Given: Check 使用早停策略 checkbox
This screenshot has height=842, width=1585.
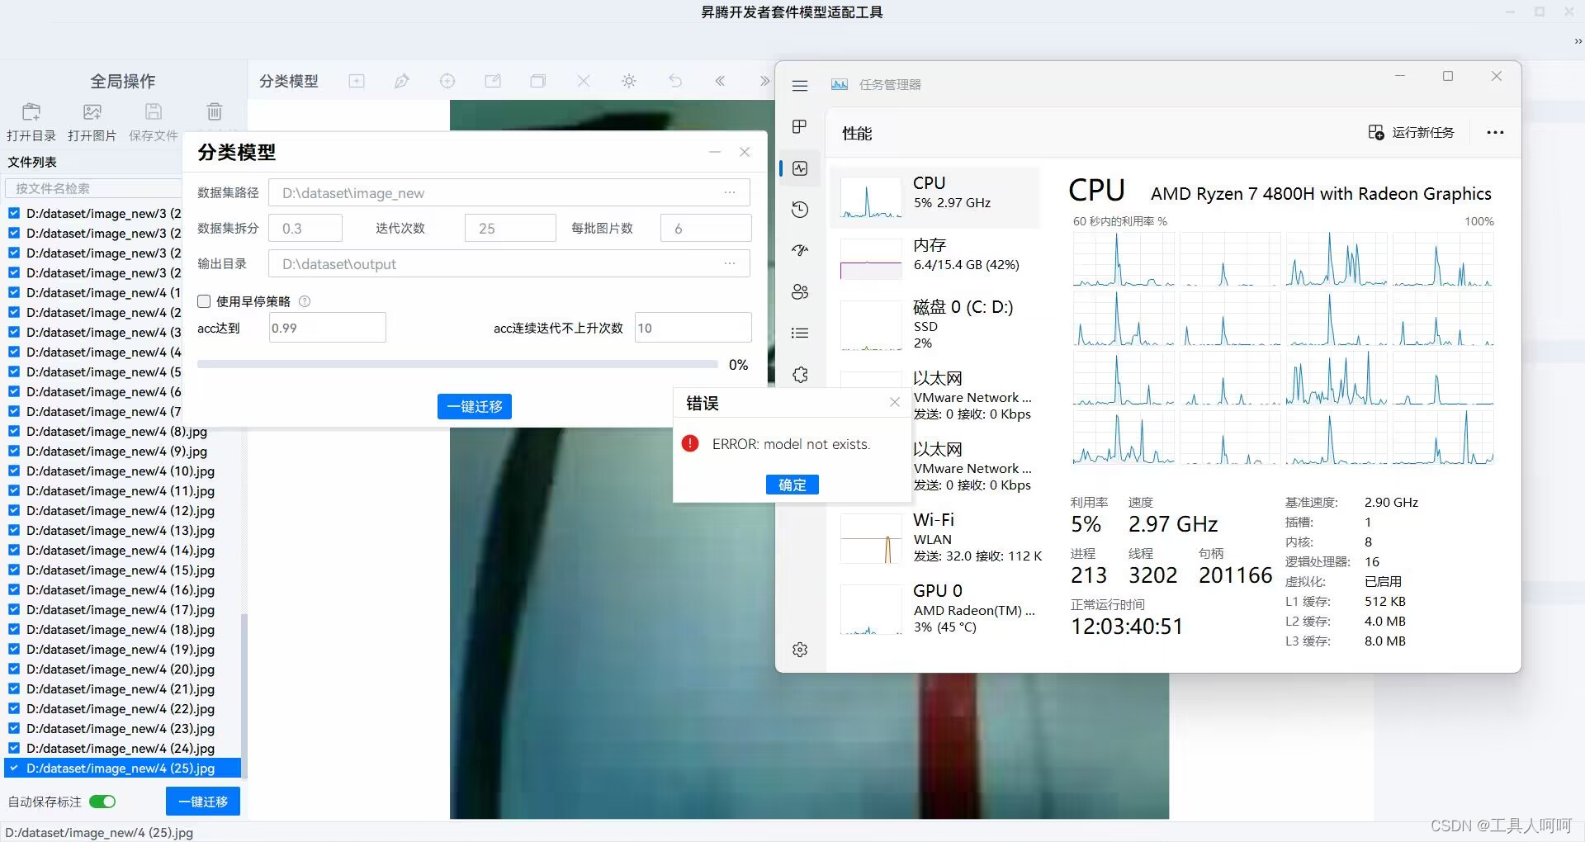Looking at the screenshot, I should click(204, 301).
